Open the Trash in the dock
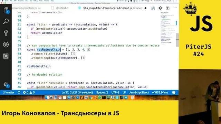The width and height of the screenshot is (221, 124). 132,97
